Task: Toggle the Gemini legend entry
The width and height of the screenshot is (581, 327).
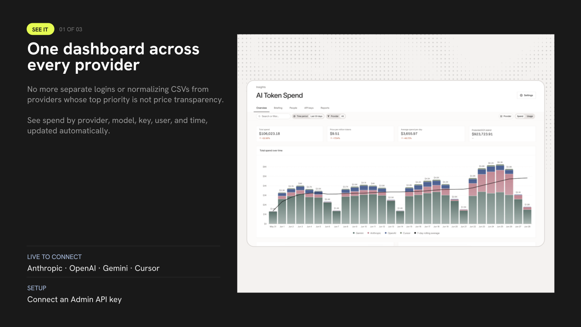Action: click(358, 233)
